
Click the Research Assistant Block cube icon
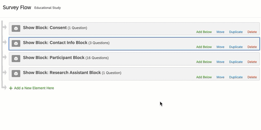point(16,73)
